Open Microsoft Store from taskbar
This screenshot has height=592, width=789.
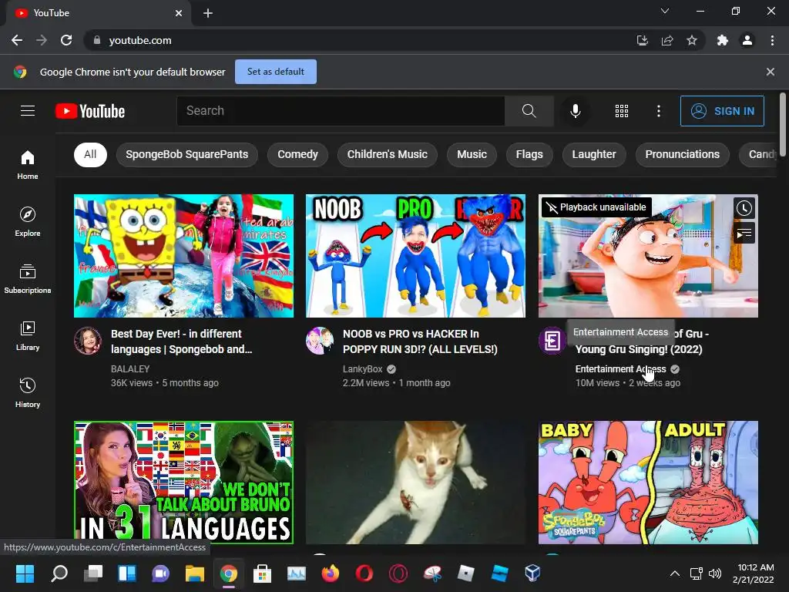coord(262,573)
